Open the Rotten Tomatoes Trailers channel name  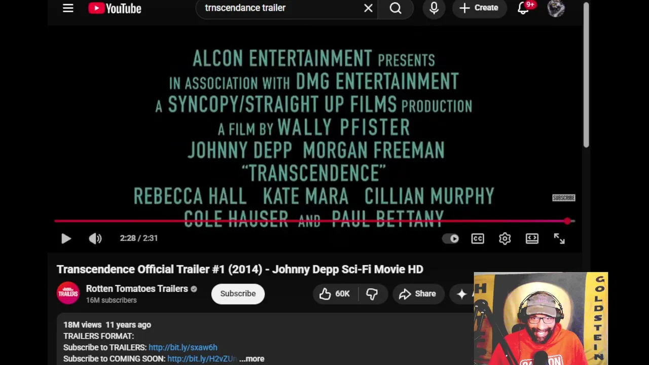(137, 288)
